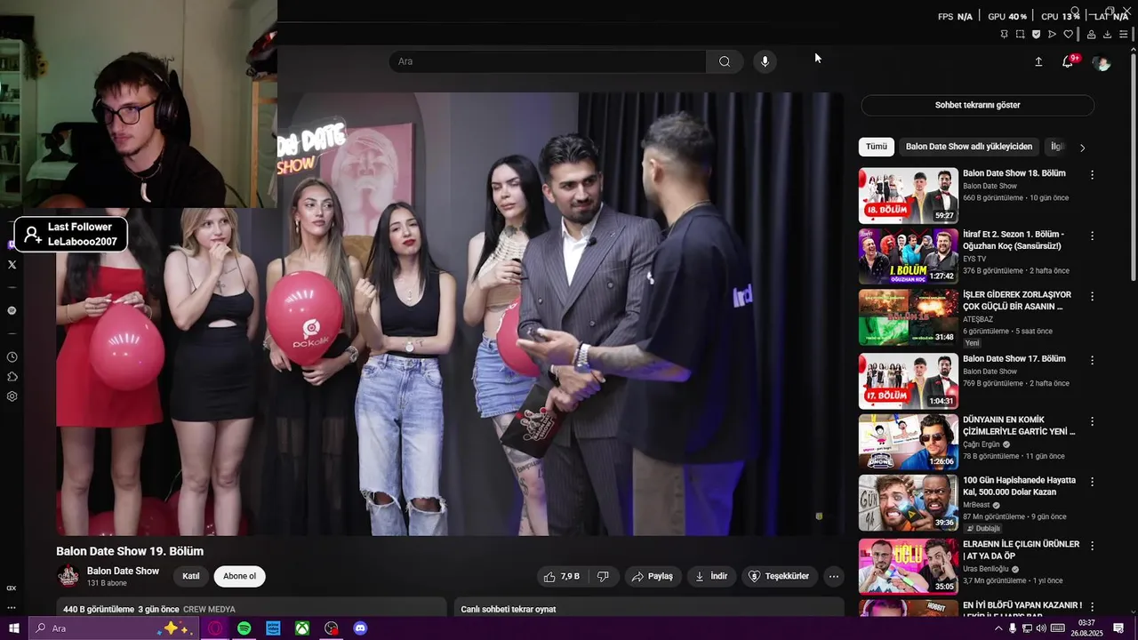The height and width of the screenshot is (640, 1138).
Task: Open Discord from the taskbar
Action: click(x=360, y=628)
